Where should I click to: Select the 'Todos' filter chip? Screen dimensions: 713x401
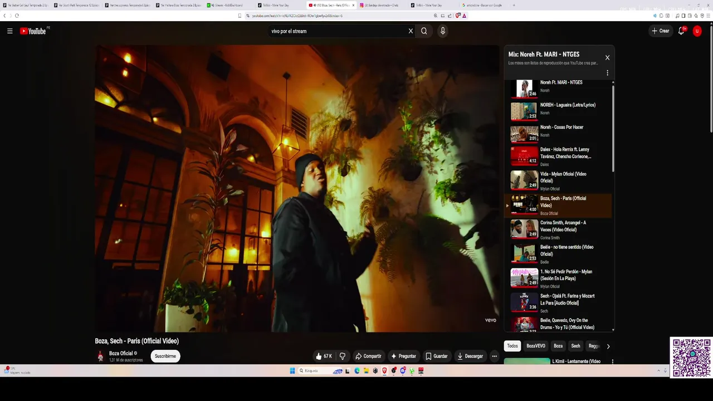pos(512,346)
